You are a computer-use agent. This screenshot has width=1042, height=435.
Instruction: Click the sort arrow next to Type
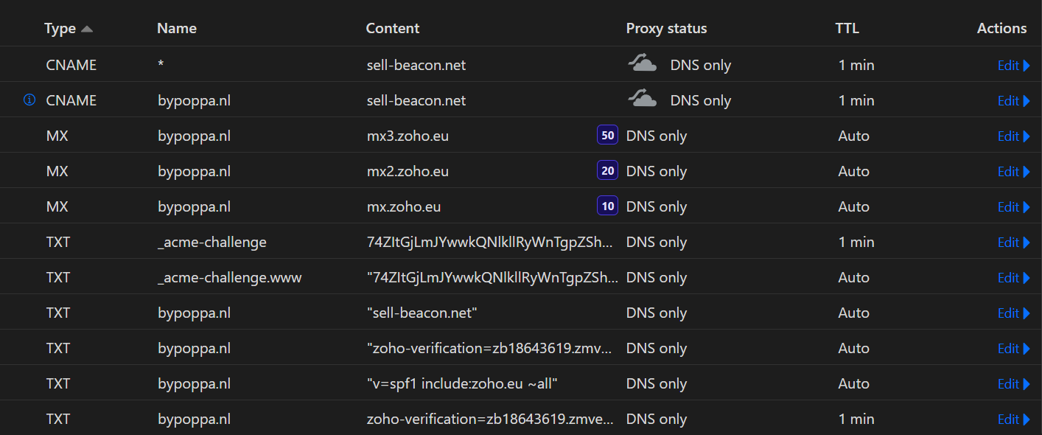point(87,29)
